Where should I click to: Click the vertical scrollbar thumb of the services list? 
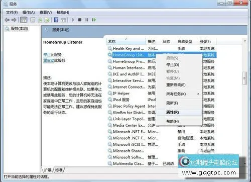[244, 78]
